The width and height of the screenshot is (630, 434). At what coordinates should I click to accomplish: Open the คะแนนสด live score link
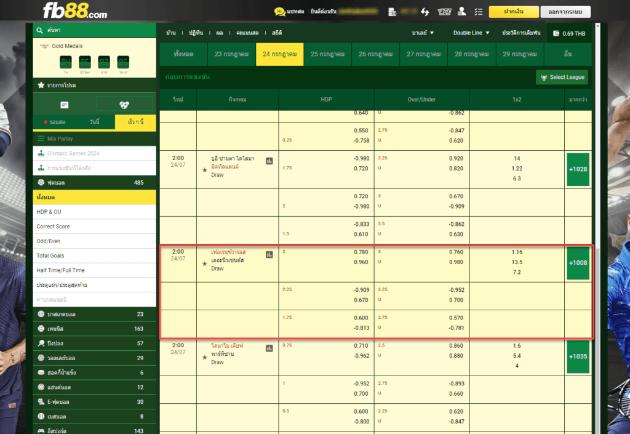tap(247, 33)
